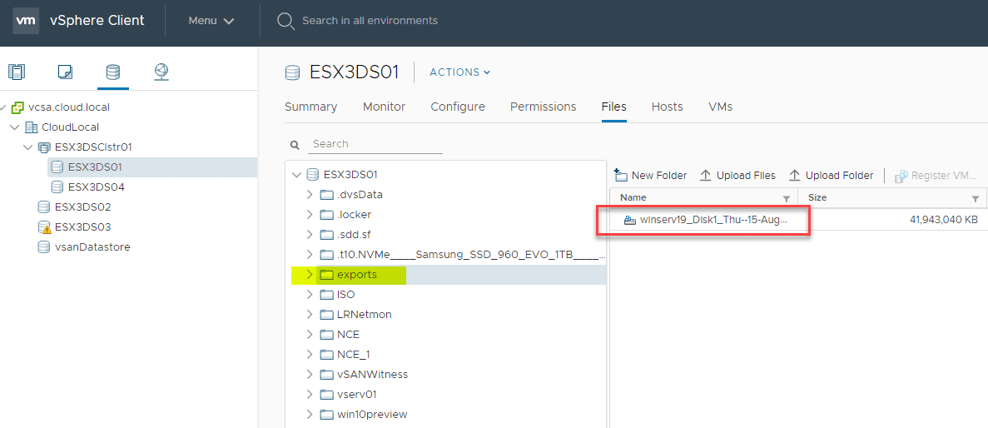Open the Hosts tab

[668, 107]
